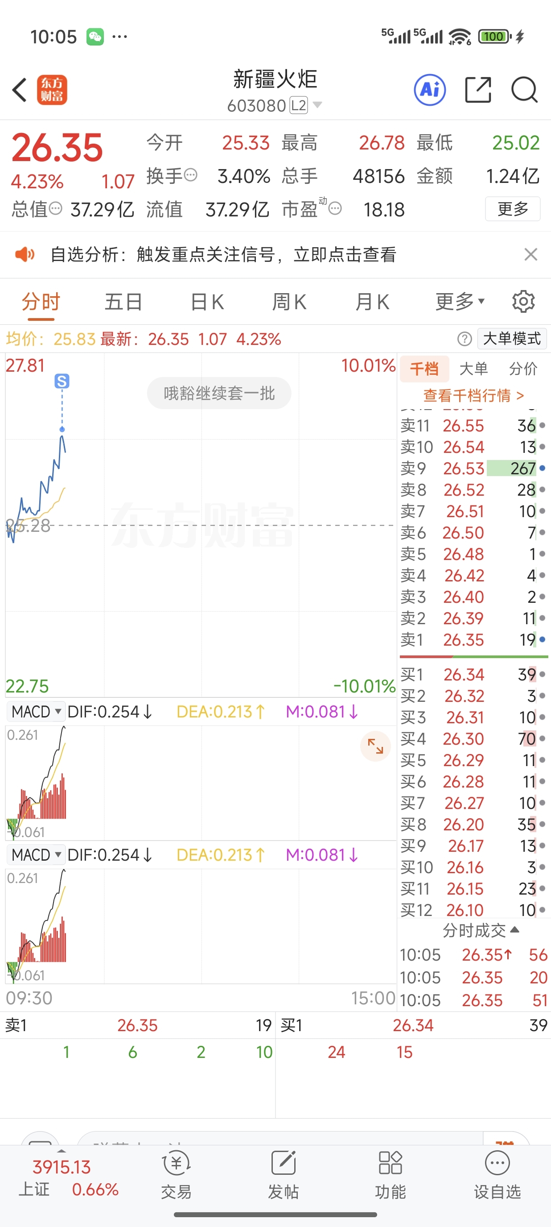The width and height of the screenshot is (551, 1227).
Task: Tap the speaker announcement icon
Action: pos(25,254)
